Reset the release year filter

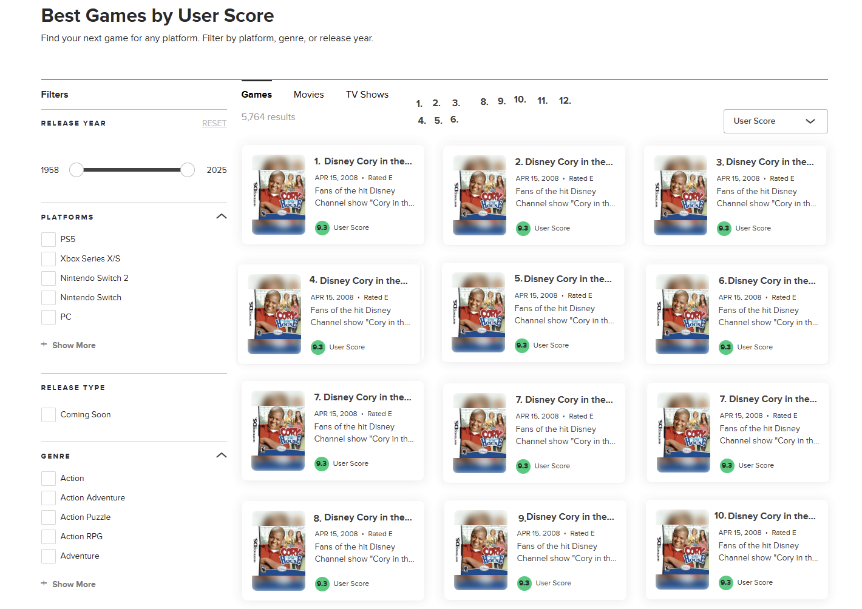[214, 123]
